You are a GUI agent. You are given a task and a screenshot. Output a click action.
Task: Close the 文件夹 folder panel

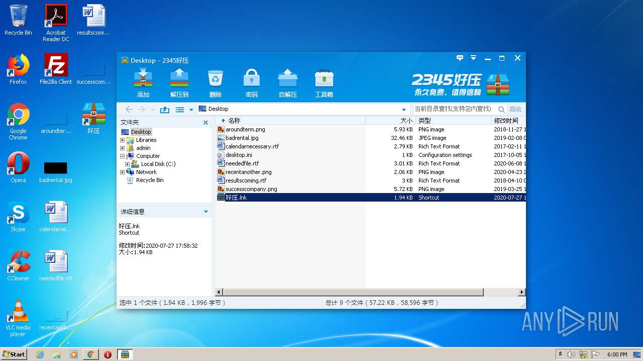coord(205,122)
